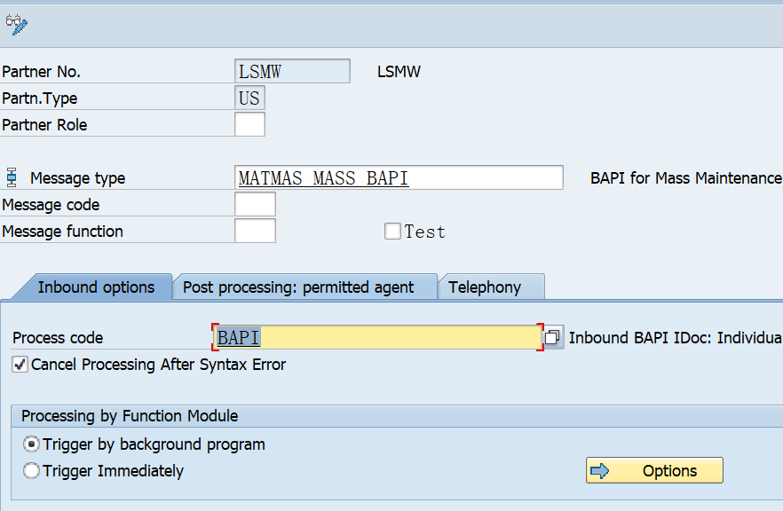This screenshot has width=783, height=511.
Task: Click the yellow arrow icon on Options
Action: point(603,470)
